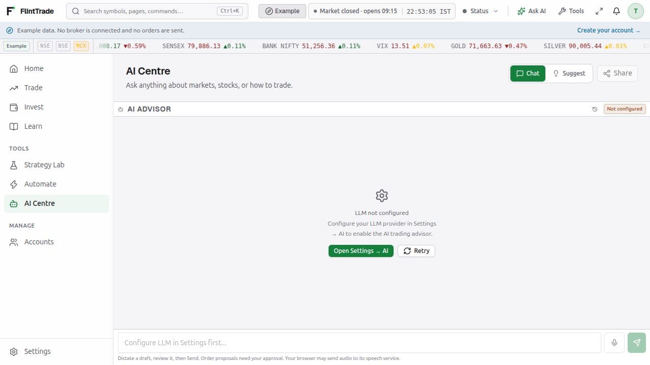650x365 pixels.
Task: Select the SILVER ticker entry
Action: 585,46
